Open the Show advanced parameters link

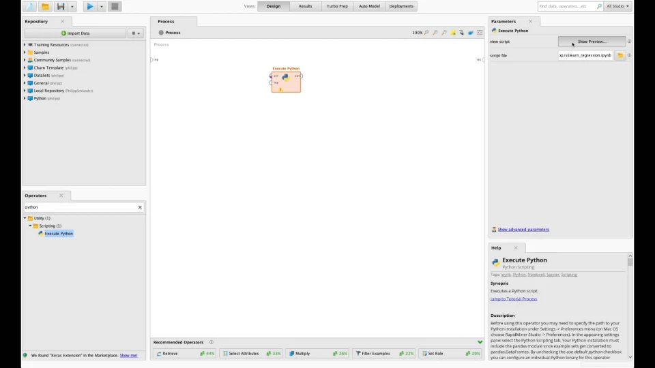tap(523, 230)
